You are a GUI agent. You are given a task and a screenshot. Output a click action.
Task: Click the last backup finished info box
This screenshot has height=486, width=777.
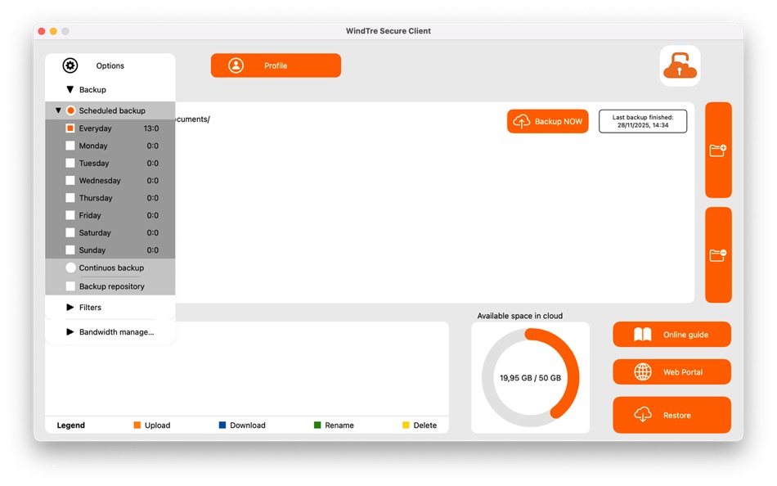(x=643, y=120)
